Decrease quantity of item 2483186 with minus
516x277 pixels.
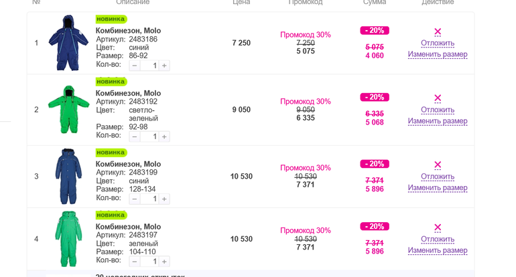[x=135, y=66]
